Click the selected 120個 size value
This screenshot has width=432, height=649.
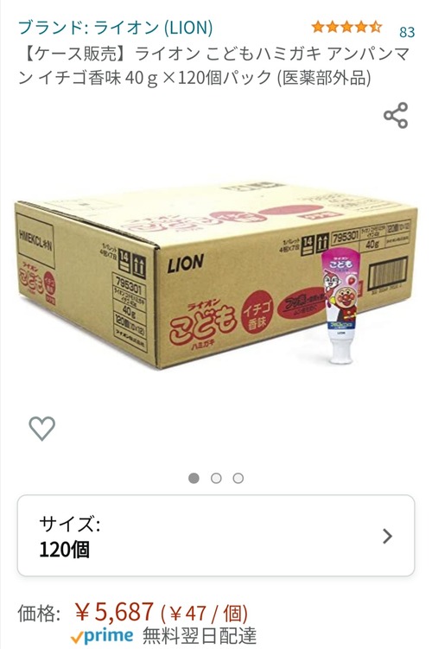(x=64, y=550)
